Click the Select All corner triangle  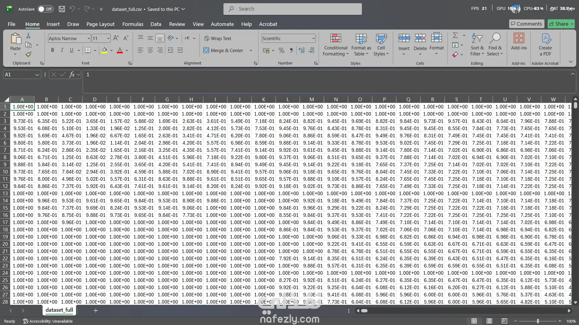pyautogui.click(x=7, y=99)
